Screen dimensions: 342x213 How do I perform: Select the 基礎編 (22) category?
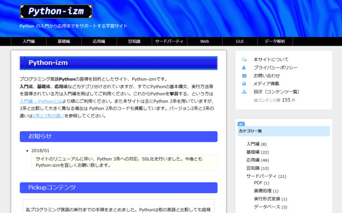258,152
